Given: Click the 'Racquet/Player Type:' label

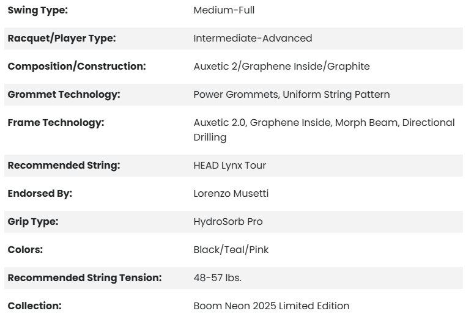Looking at the screenshot, I should (61, 38).
